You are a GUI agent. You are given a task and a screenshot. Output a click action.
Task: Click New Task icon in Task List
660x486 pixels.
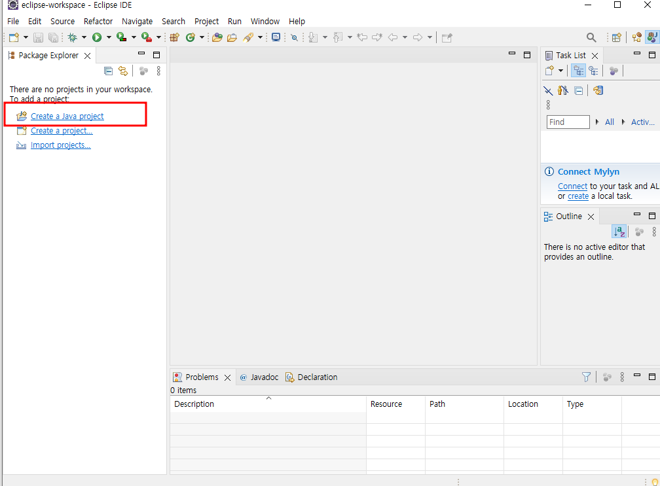tap(549, 71)
